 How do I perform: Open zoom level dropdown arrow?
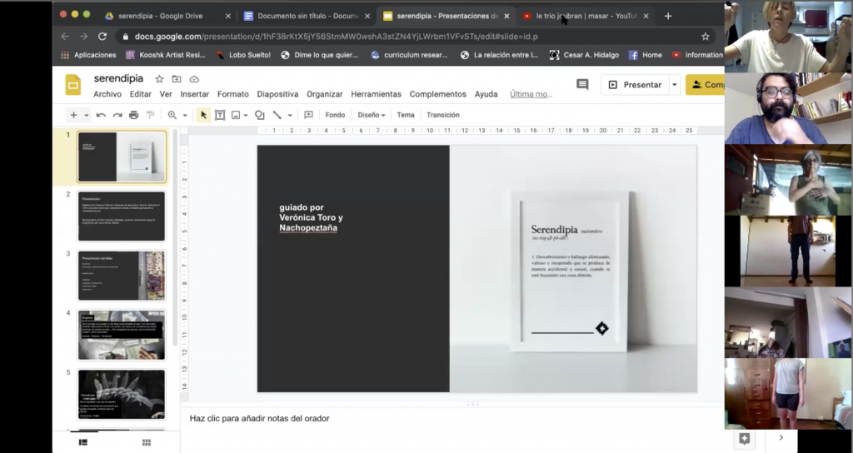184,115
